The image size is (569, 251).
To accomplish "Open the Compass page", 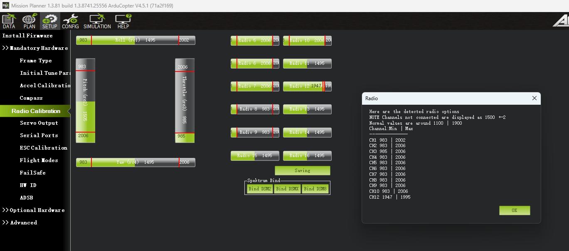I will tap(31, 98).
